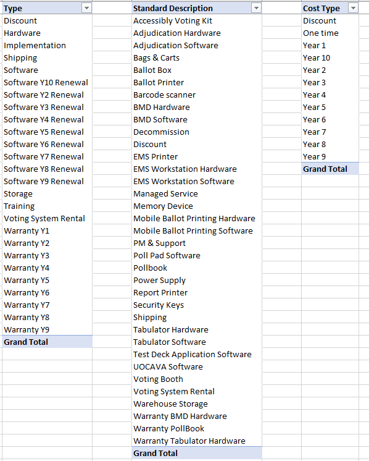
Task: Click the BMD Hardware cell
Action: [197, 107]
